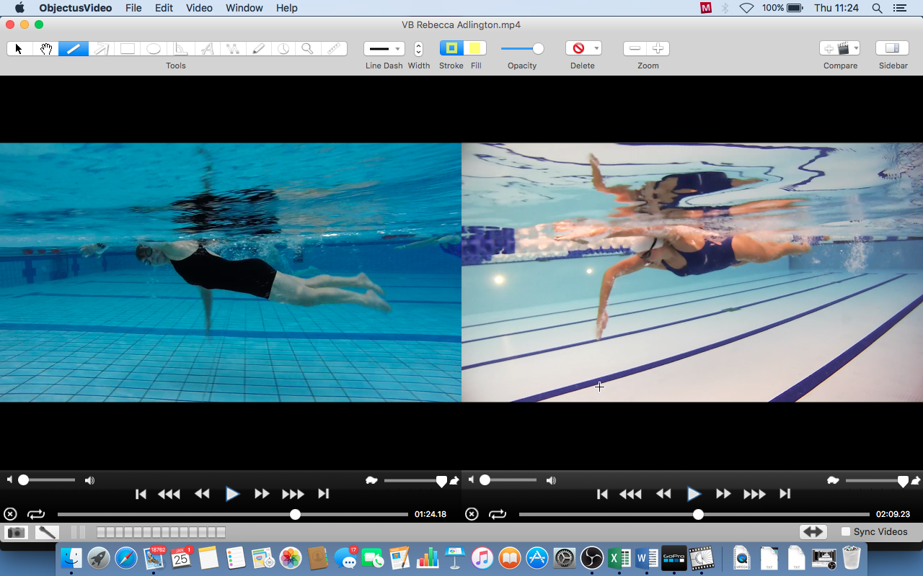923x576 pixels.
Task: Skip left video to start
Action: 141,494
